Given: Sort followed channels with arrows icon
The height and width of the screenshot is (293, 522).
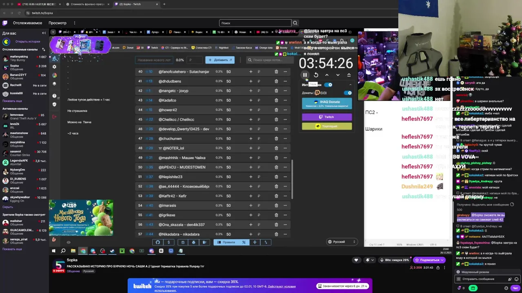Looking at the screenshot, I should 43,50.
